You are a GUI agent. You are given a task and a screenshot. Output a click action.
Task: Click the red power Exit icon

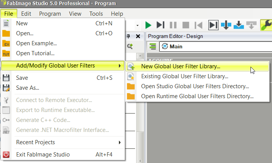(6, 154)
